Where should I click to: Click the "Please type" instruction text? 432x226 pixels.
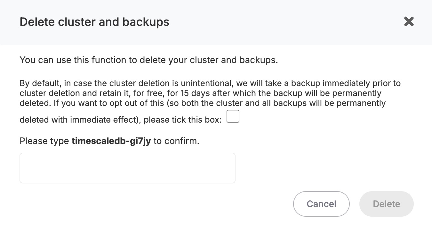tap(44, 141)
